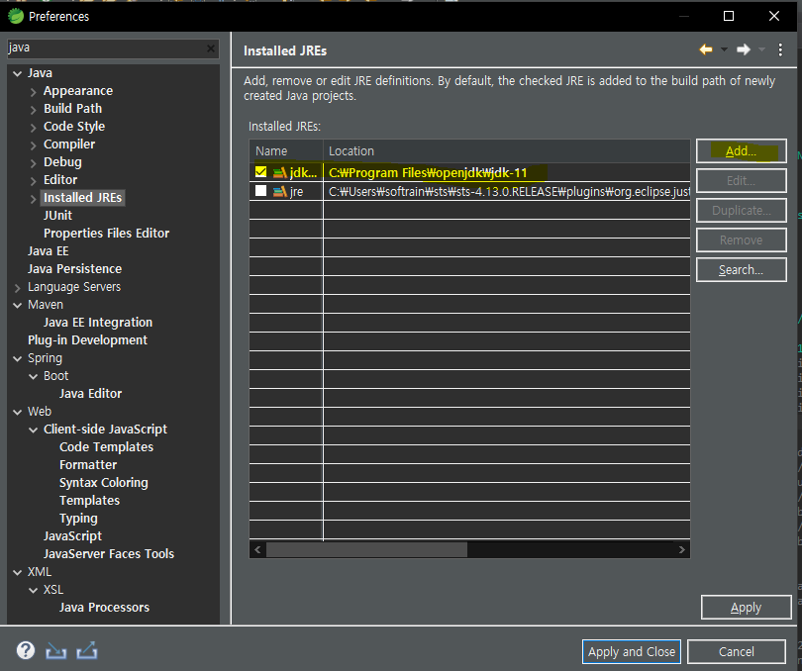The width and height of the screenshot is (802, 671).
Task: Select Java EE in the tree
Action: pos(49,251)
